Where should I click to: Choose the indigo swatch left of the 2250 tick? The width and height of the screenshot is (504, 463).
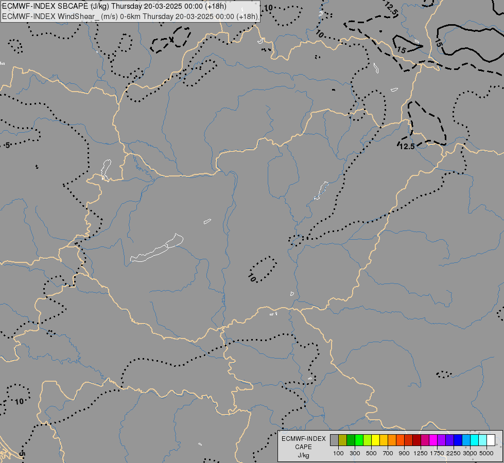click(449, 440)
